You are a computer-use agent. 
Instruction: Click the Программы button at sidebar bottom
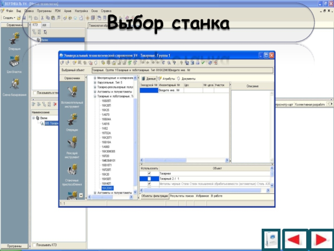[14, 246]
